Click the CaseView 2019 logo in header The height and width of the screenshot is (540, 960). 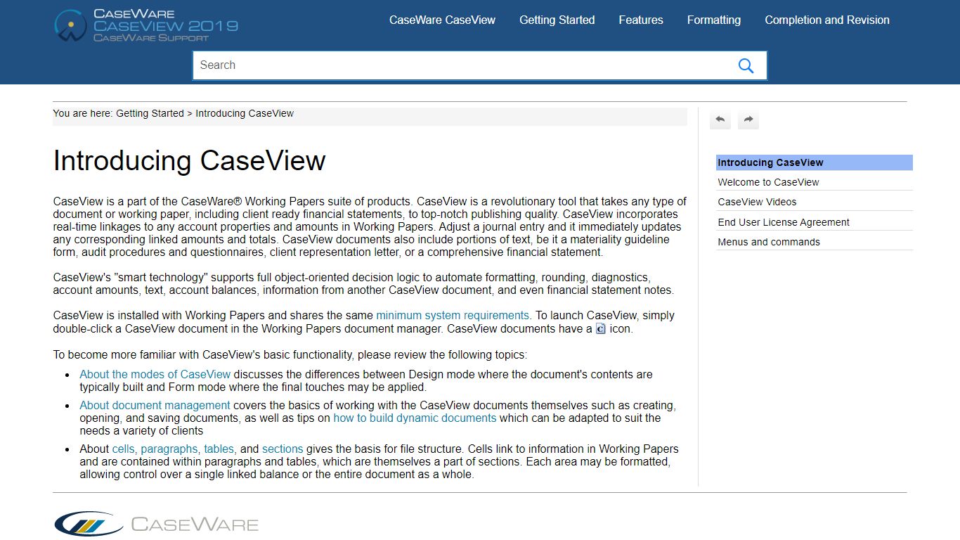pos(146,25)
